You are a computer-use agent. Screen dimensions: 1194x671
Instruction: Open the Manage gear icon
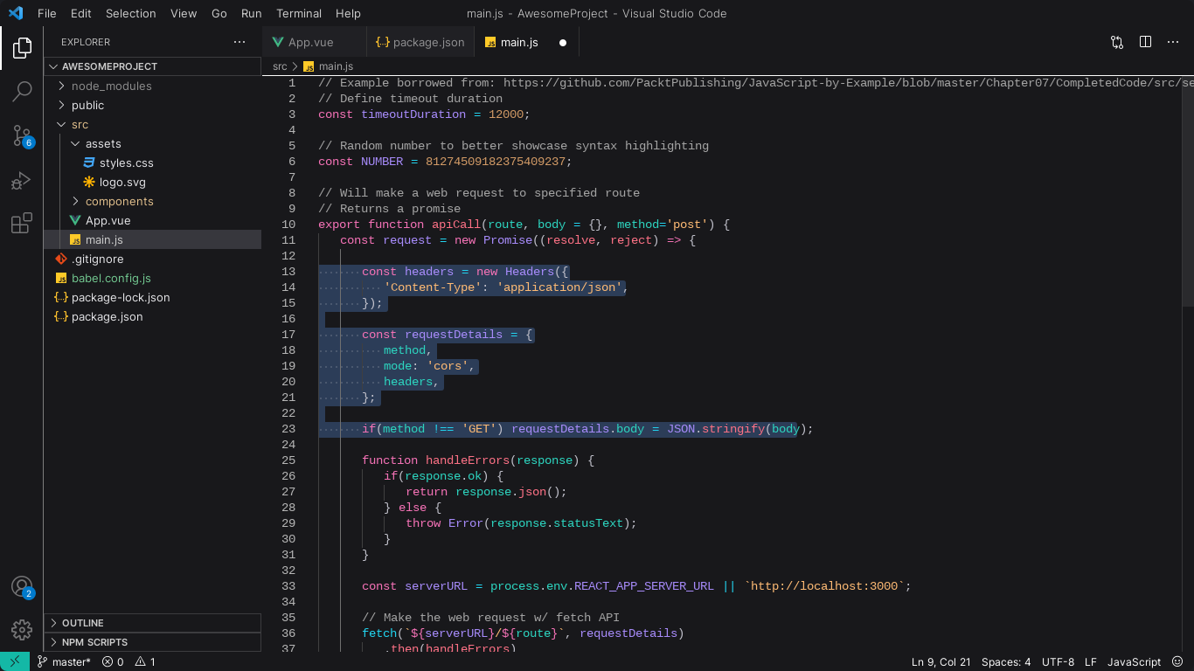[x=22, y=629]
